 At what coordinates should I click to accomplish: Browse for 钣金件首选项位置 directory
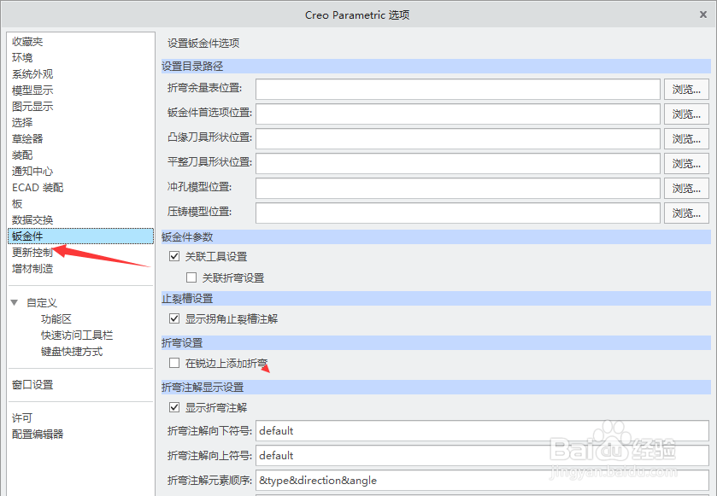686,114
